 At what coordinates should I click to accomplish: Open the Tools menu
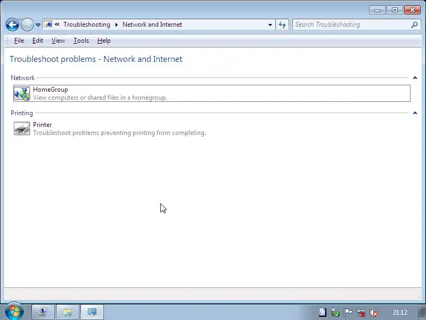[81, 41]
